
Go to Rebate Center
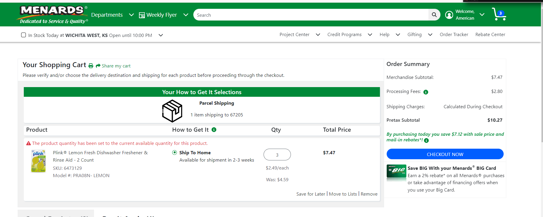(x=490, y=35)
